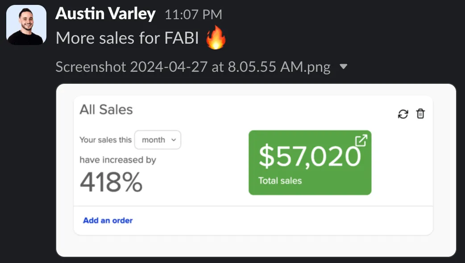The width and height of the screenshot is (465, 263).
Task: Click the "Your sales this" label
Action: point(105,140)
